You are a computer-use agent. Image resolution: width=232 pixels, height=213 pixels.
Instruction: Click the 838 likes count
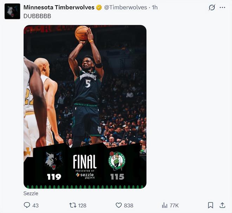point(129,205)
